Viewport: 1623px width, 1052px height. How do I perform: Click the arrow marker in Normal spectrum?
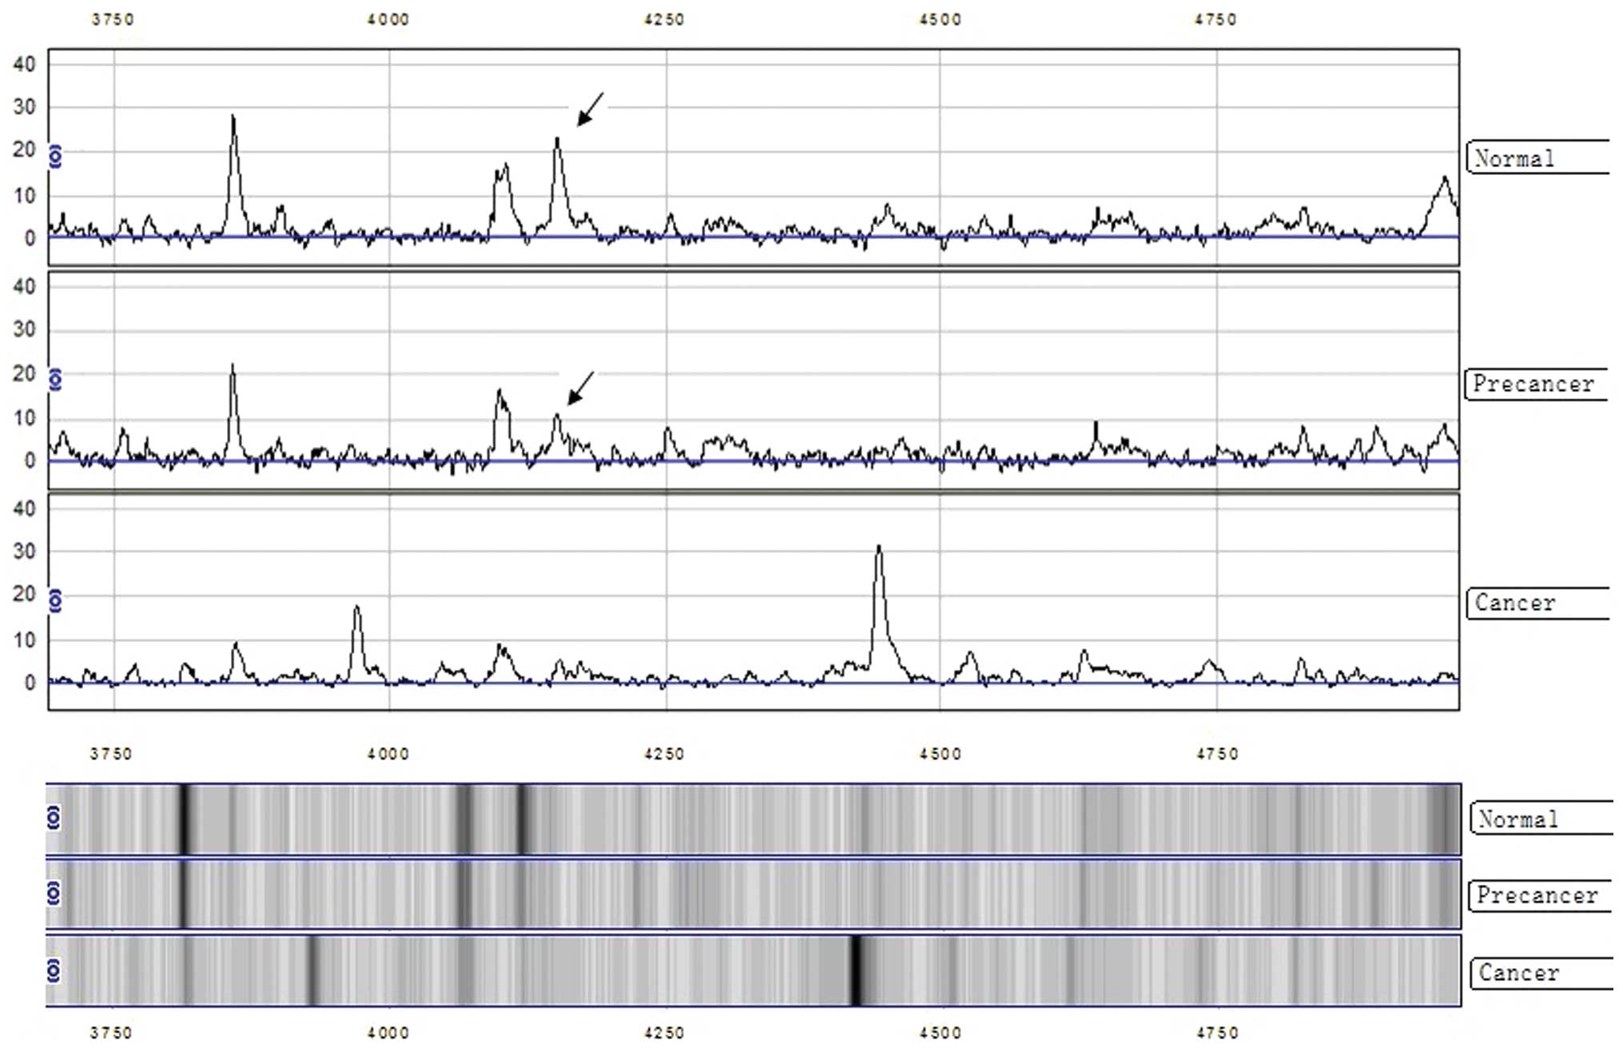591,109
